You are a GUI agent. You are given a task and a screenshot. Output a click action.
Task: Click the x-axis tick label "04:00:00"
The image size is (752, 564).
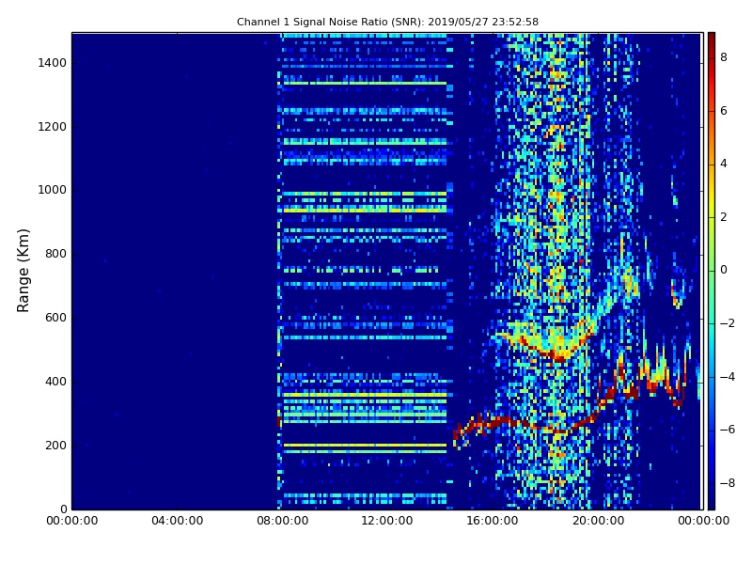pos(177,521)
